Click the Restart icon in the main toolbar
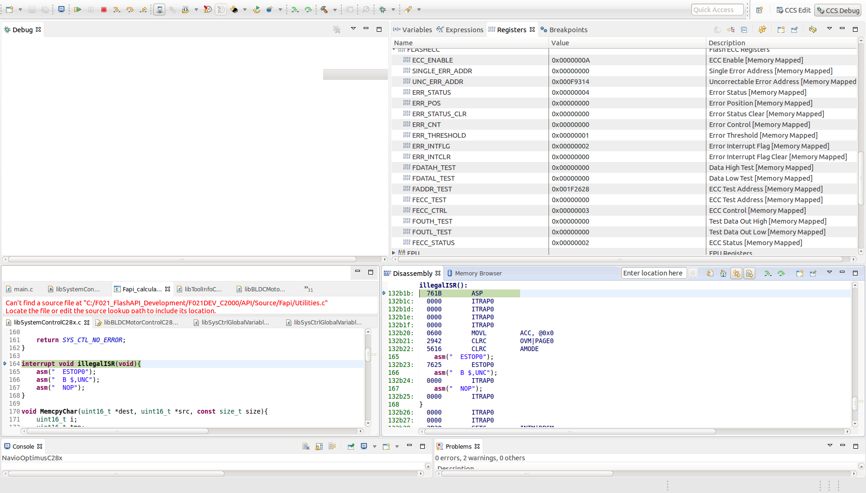The width and height of the screenshot is (866, 493). click(257, 9)
